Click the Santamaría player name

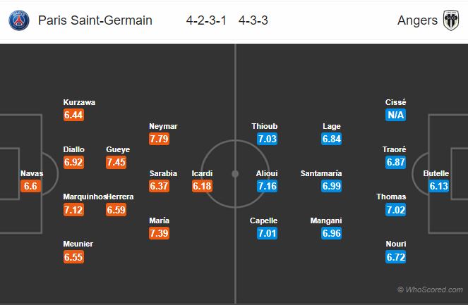(321, 173)
